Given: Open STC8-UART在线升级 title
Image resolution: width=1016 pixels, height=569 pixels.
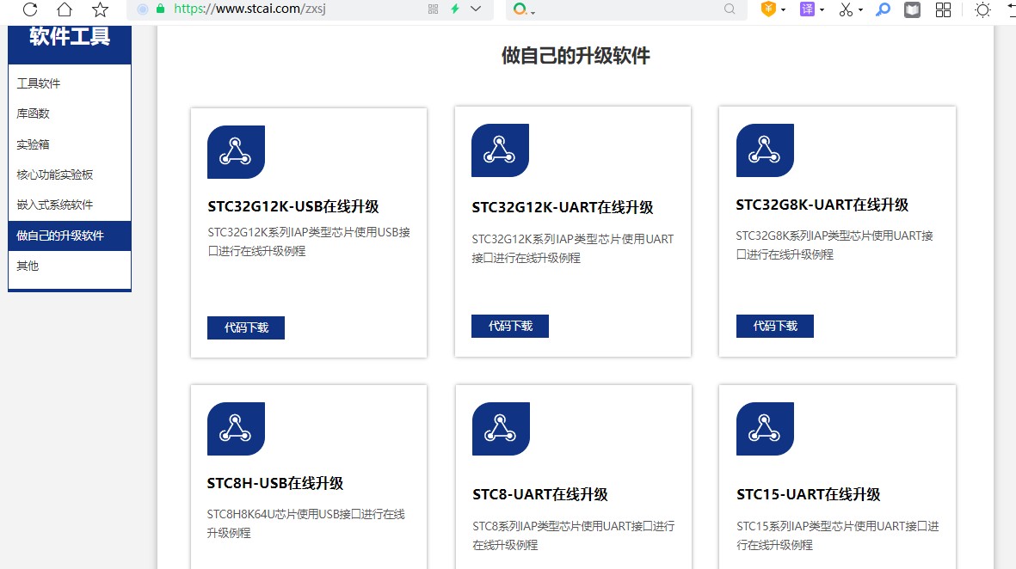Looking at the screenshot, I should point(539,494).
